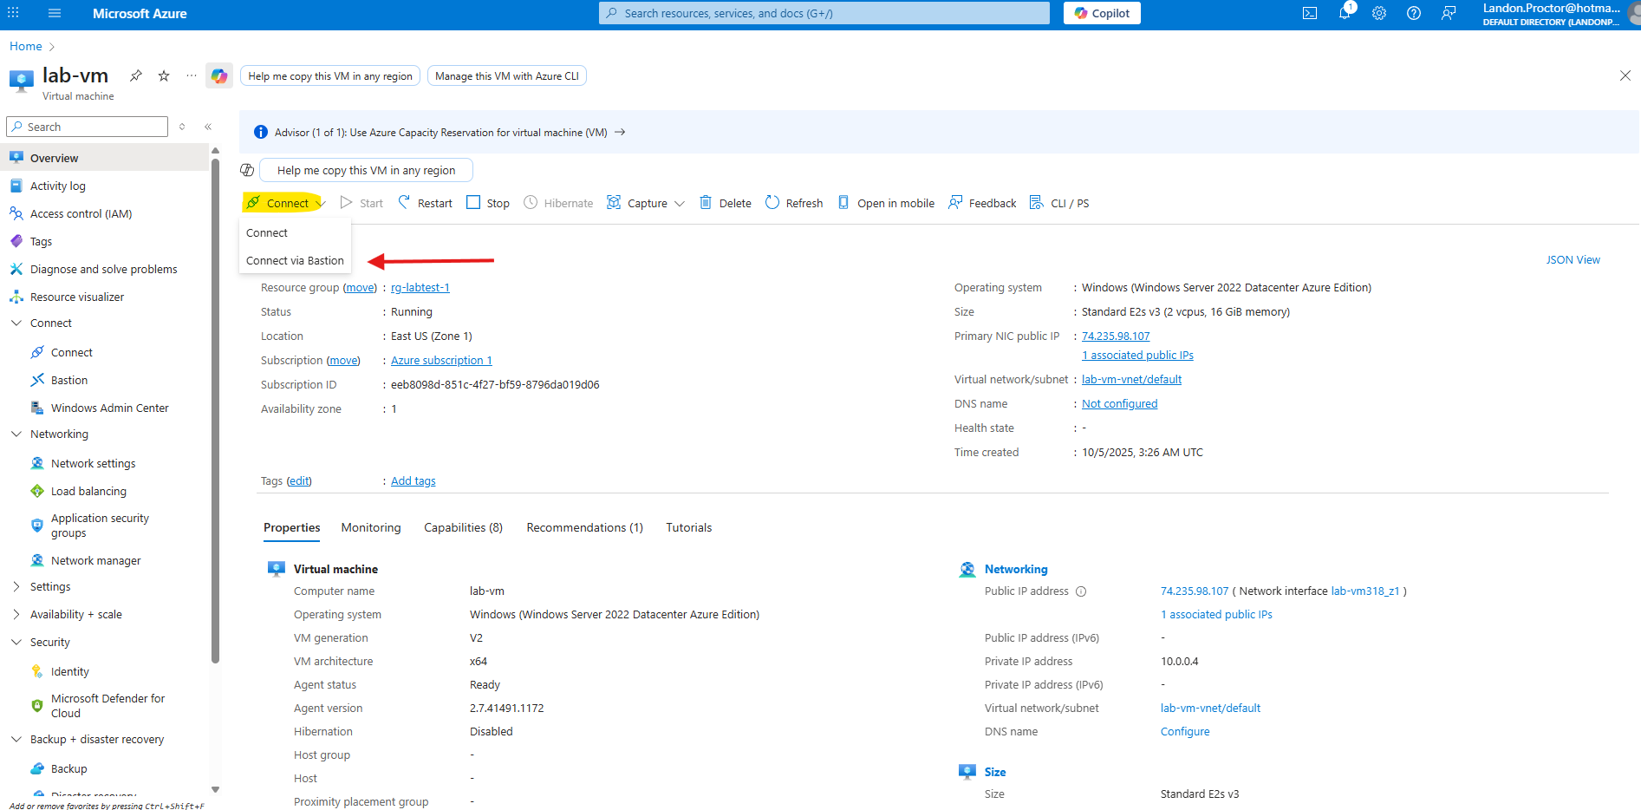Collapse the Connect sidebar section
The image size is (1641, 810).
[16, 323]
